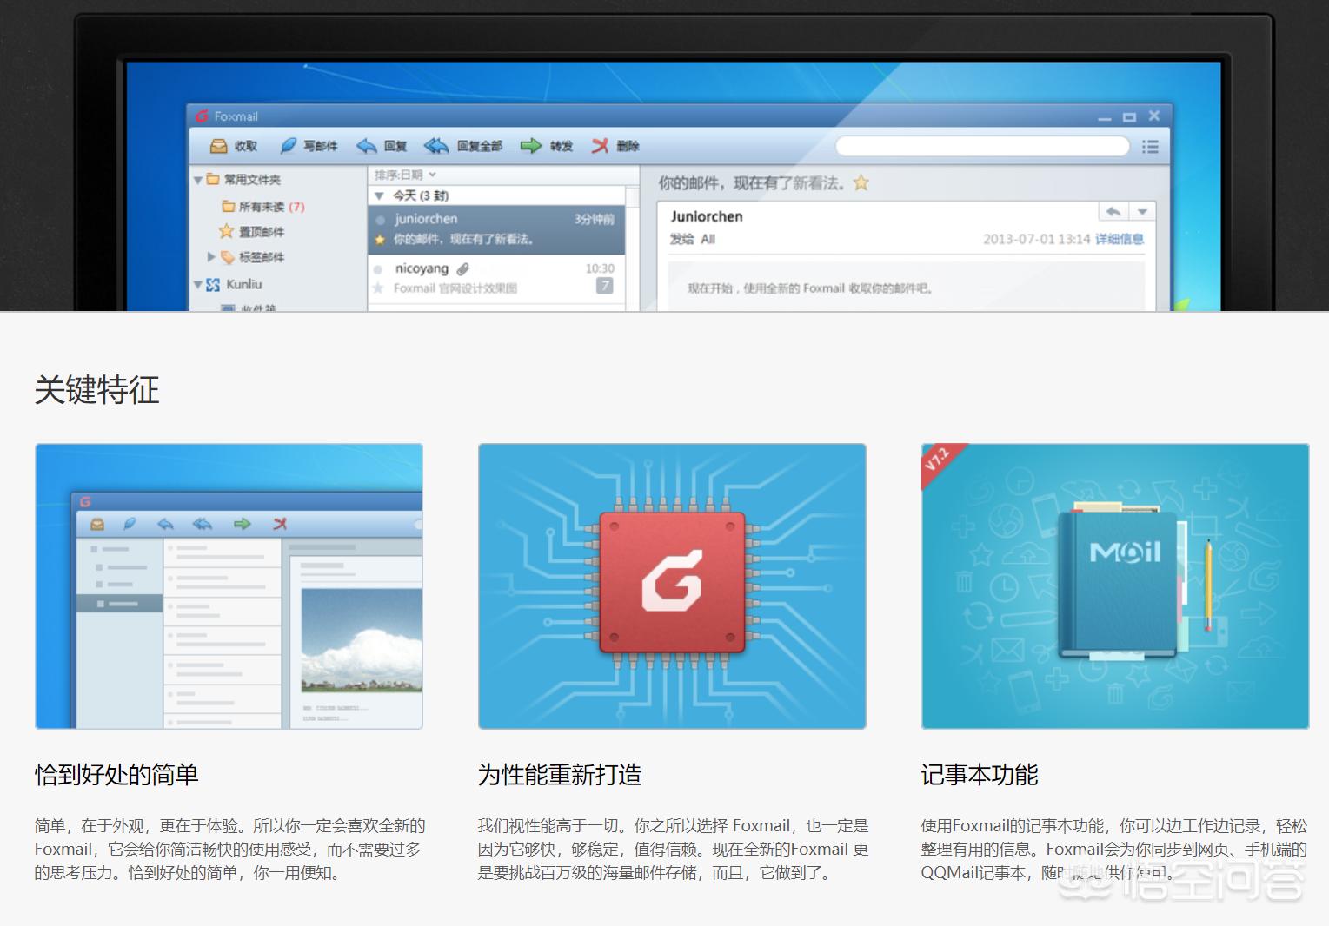Open the notebook 记事本功能 thumbnail
The image size is (1329, 926).
[1115, 586]
